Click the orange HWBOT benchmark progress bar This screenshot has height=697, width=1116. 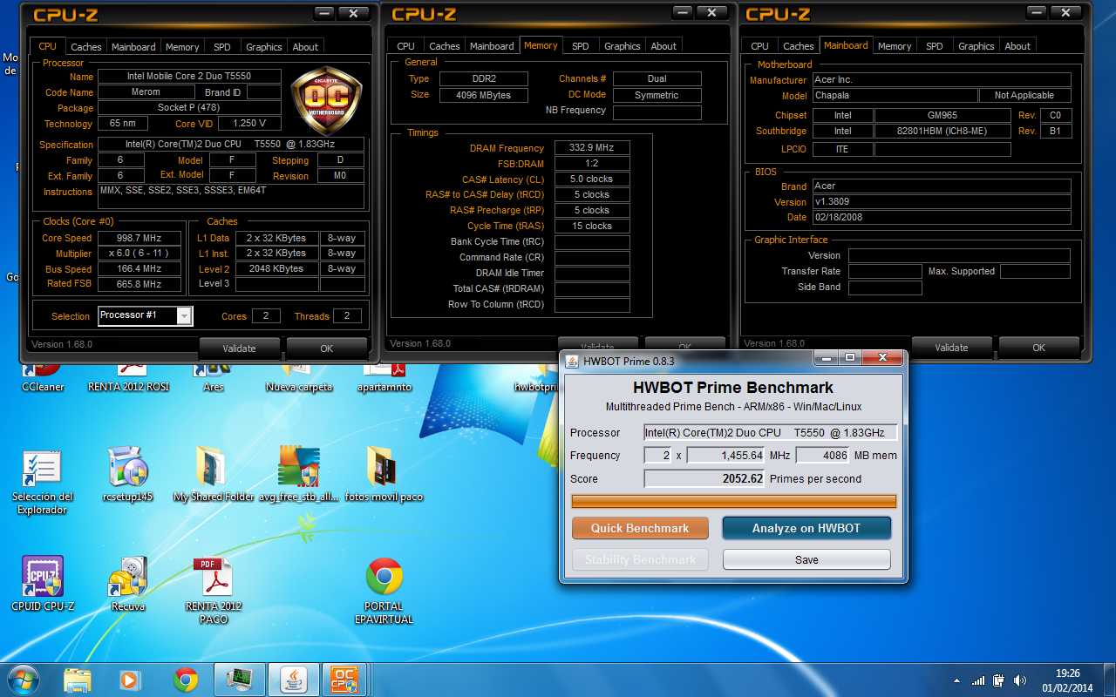[733, 501]
